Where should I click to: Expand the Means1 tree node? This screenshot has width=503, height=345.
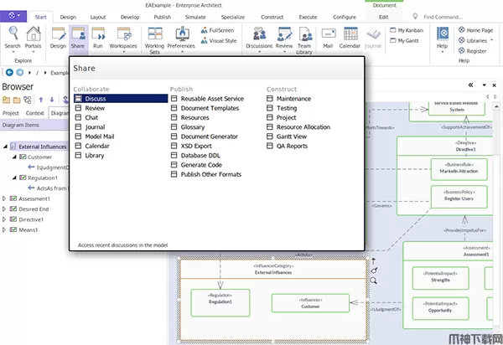[x=5, y=230]
